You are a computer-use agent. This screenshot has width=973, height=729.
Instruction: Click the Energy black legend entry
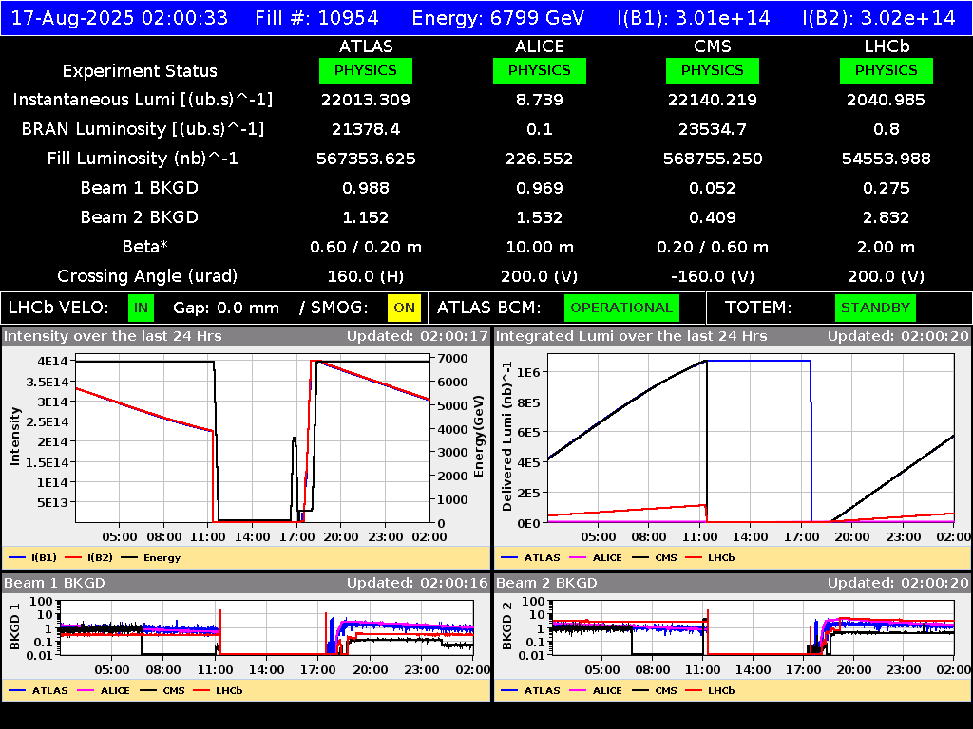pos(151,557)
